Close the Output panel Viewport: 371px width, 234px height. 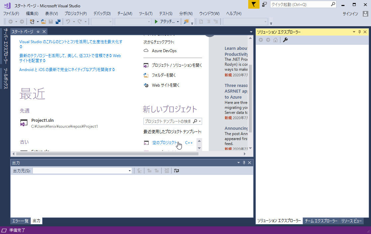click(250, 163)
